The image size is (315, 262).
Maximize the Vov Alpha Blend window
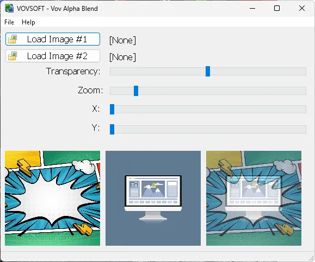click(x=277, y=9)
